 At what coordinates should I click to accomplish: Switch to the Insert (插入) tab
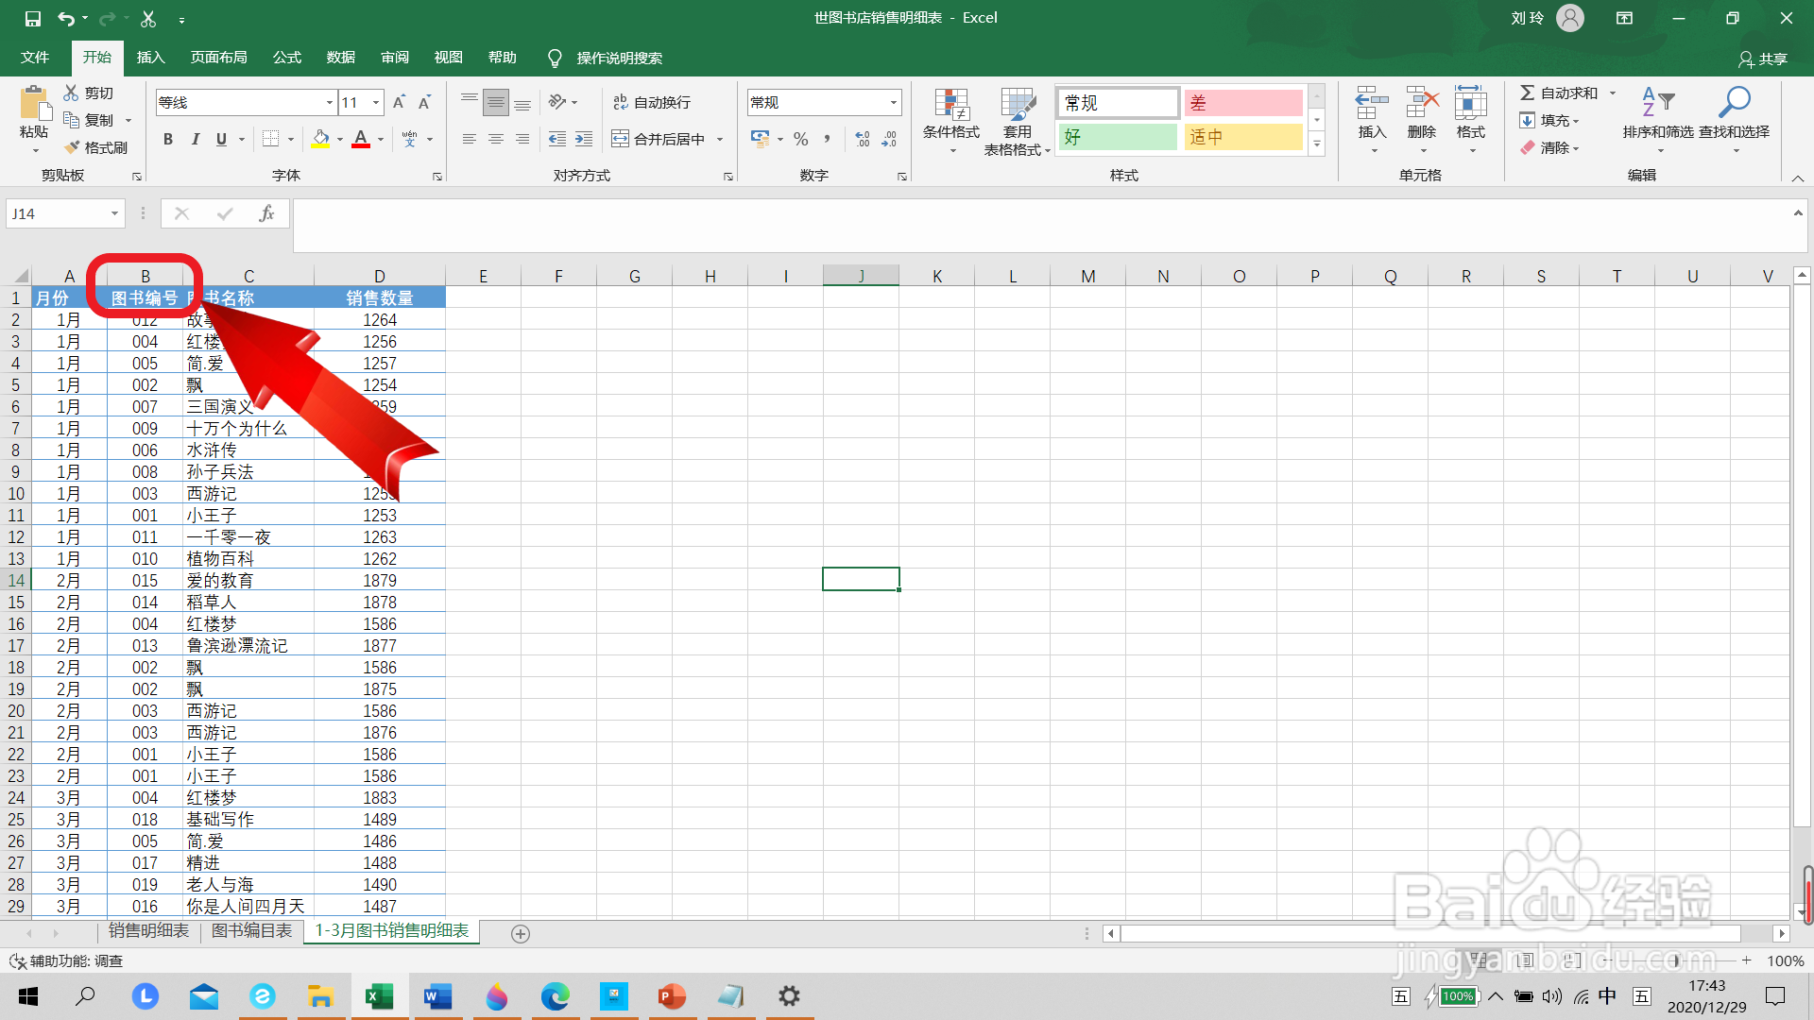[150, 58]
